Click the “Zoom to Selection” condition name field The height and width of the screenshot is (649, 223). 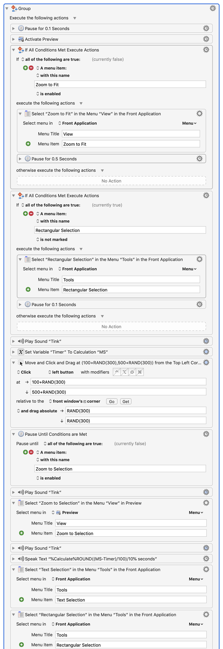pyautogui.click(x=120, y=469)
